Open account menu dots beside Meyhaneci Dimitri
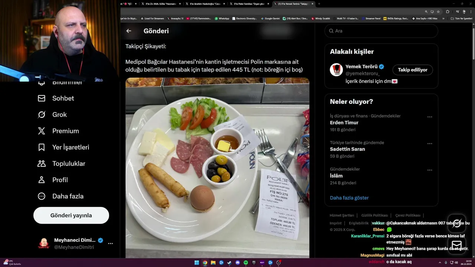The height and width of the screenshot is (267, 475). coord(110,244)
